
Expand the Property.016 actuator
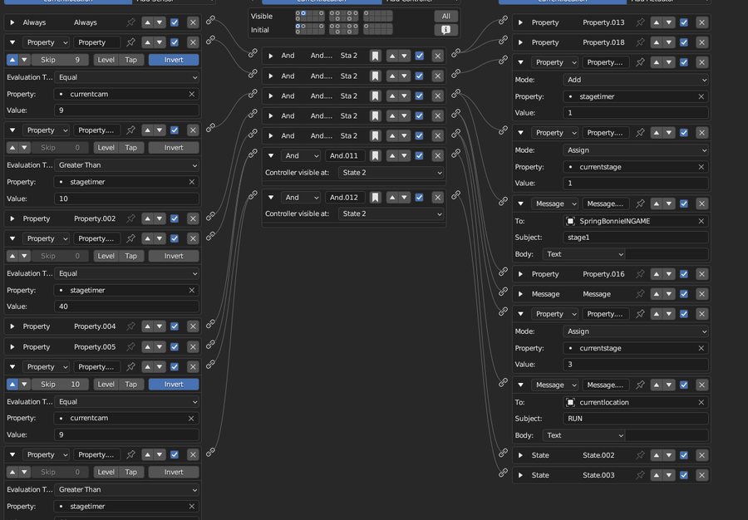click(520, 274)
